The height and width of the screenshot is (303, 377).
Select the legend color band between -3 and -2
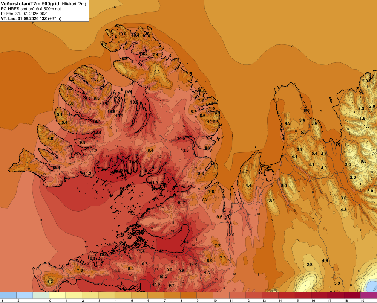tap(8, 295)
